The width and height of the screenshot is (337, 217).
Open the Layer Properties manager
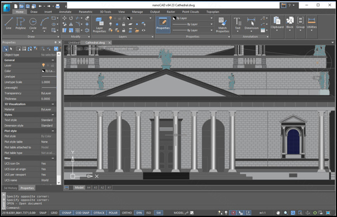coord(99,25)
